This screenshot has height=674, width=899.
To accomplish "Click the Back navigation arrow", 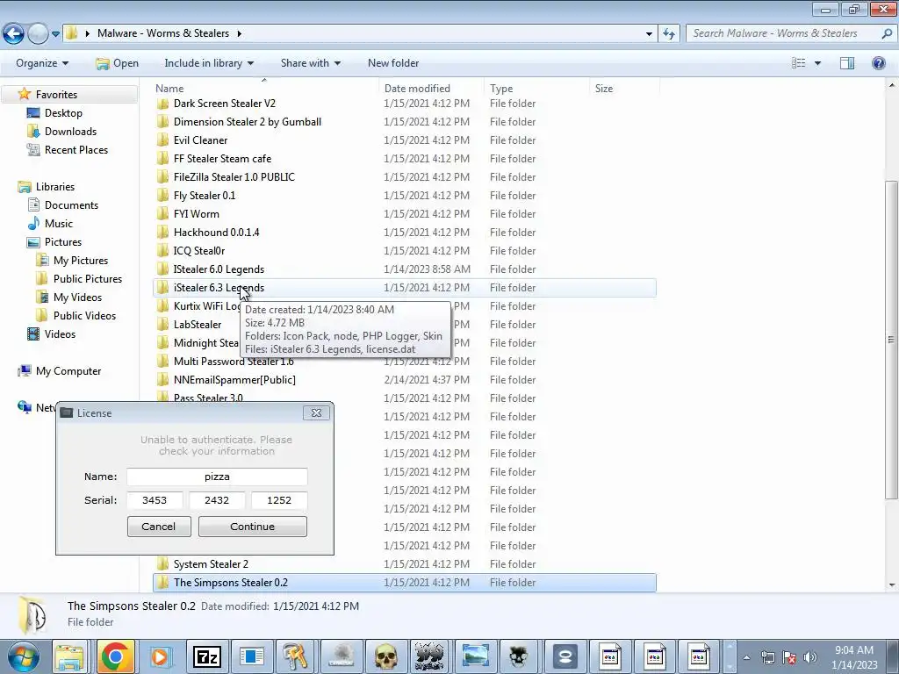I will [x=14, y=33].
